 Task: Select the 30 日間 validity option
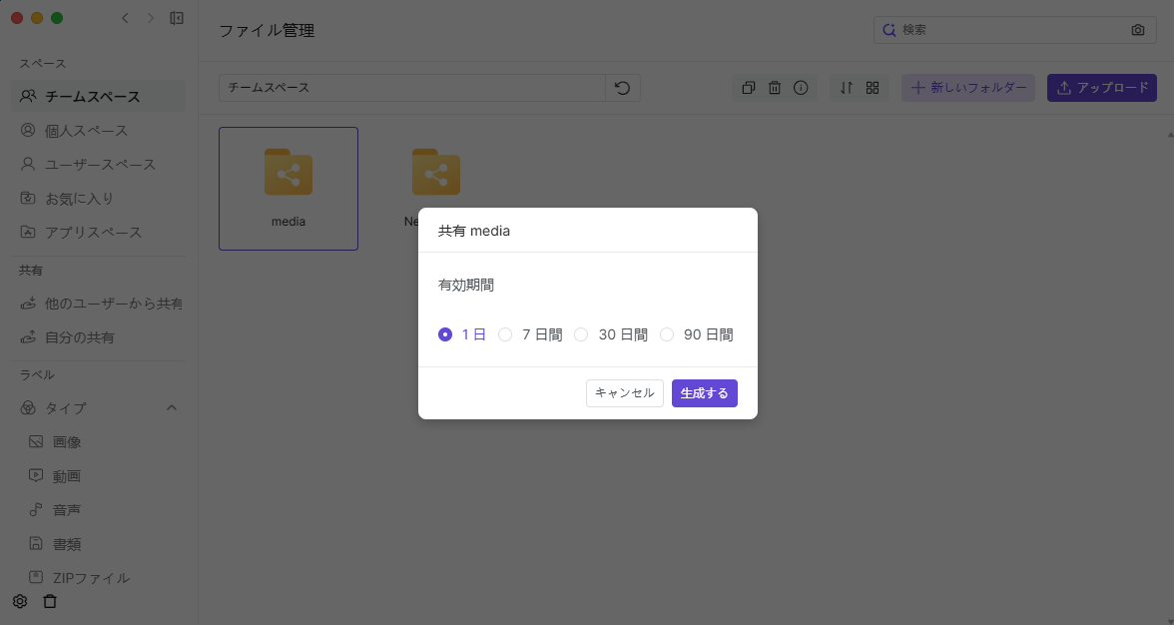coord(581,335)
